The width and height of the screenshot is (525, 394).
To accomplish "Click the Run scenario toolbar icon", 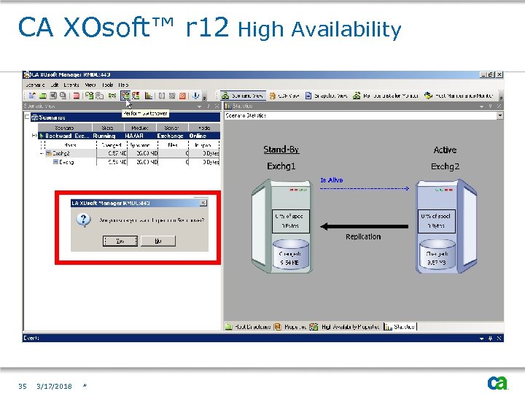I will pyautogui.click(x=89, y=96).
